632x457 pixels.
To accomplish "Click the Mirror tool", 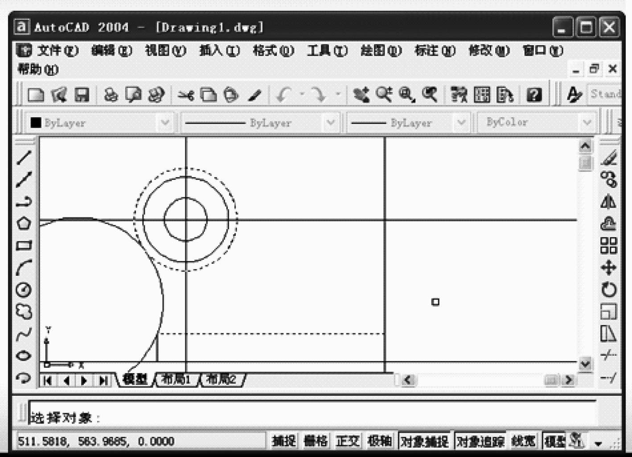I will coord(609,201).
